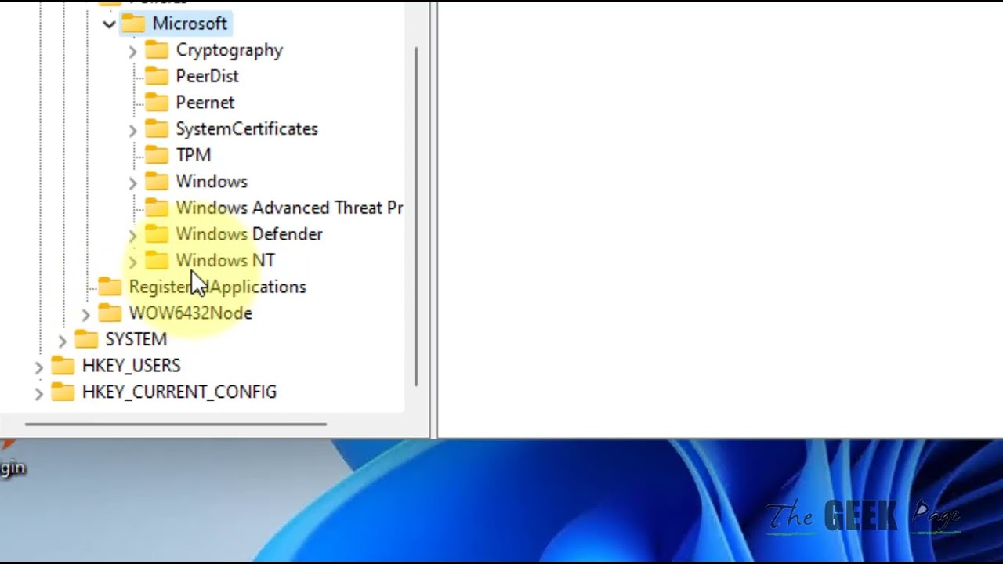Viewport: 1003px width, 564px height.
Task: Click the PeerDist folder icon
Action: 157,76
